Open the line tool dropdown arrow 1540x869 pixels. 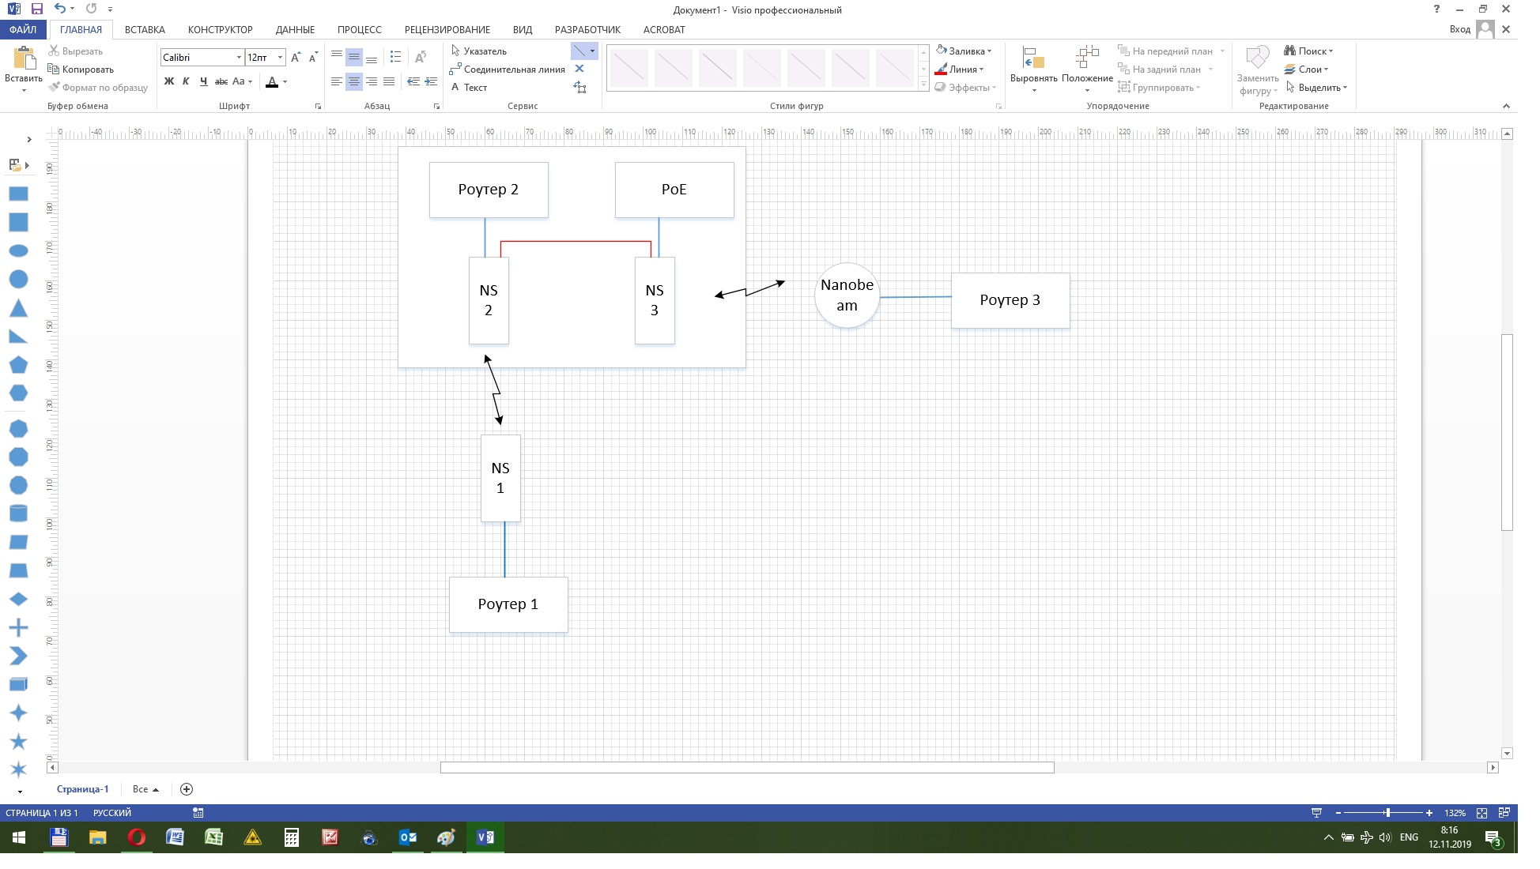click(593, 51)
